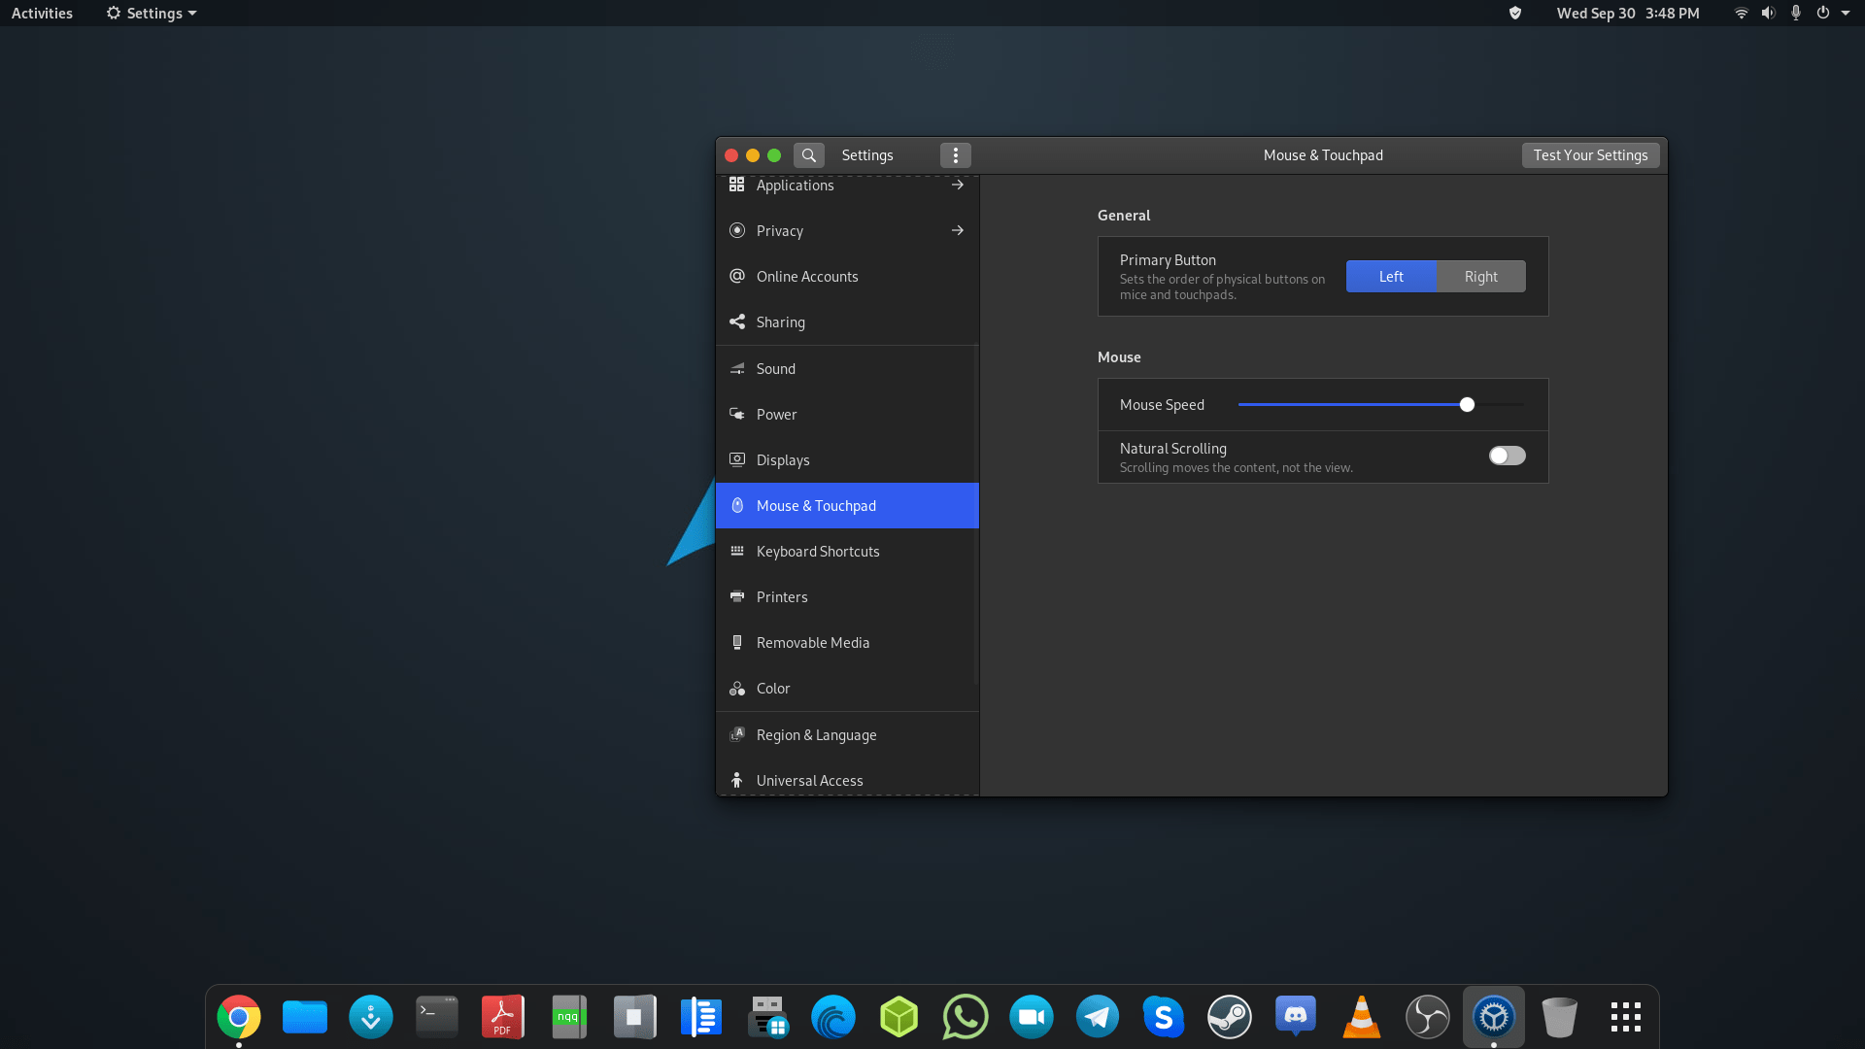Screen dimensions: 1865x1049
Task: Click Test Your Settings button
Action: tap(1589, 155)
